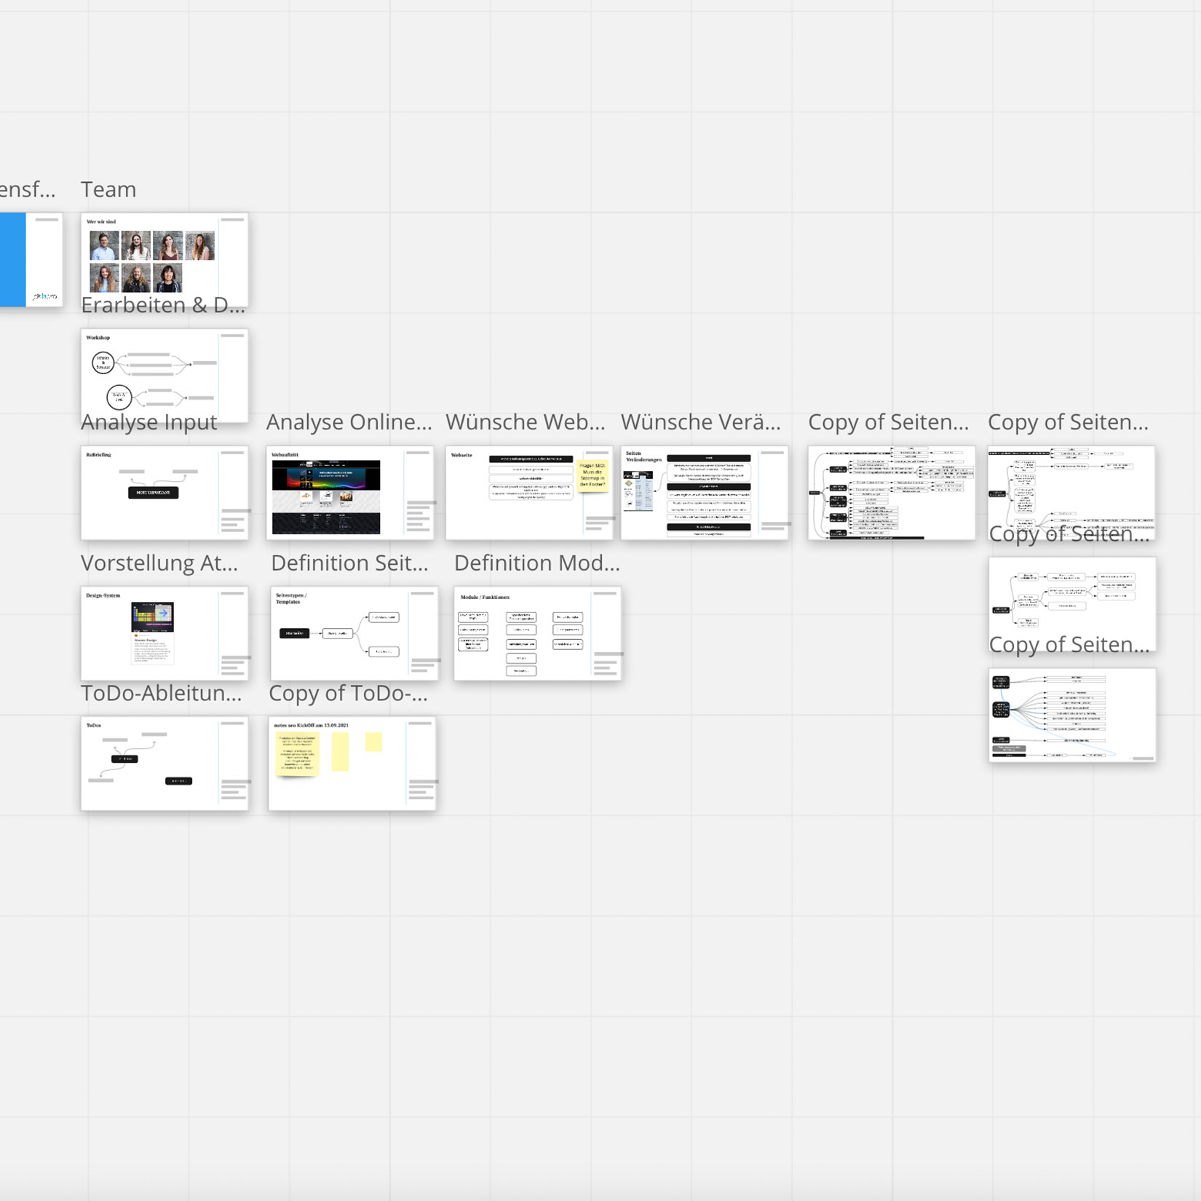Select website screenshot in Webauftritt frame
The image size is (1201, 1201).
point(325,496)
